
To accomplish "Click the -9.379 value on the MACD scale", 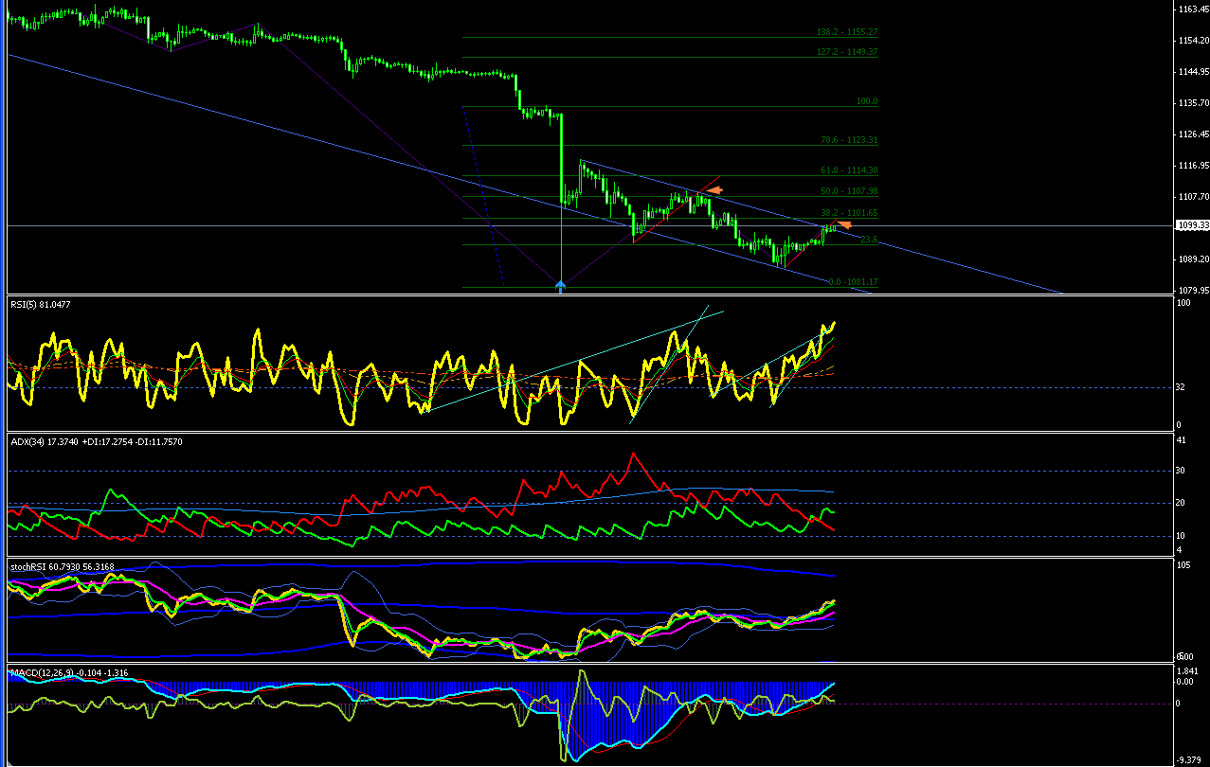I will [x=1186, y=759].
